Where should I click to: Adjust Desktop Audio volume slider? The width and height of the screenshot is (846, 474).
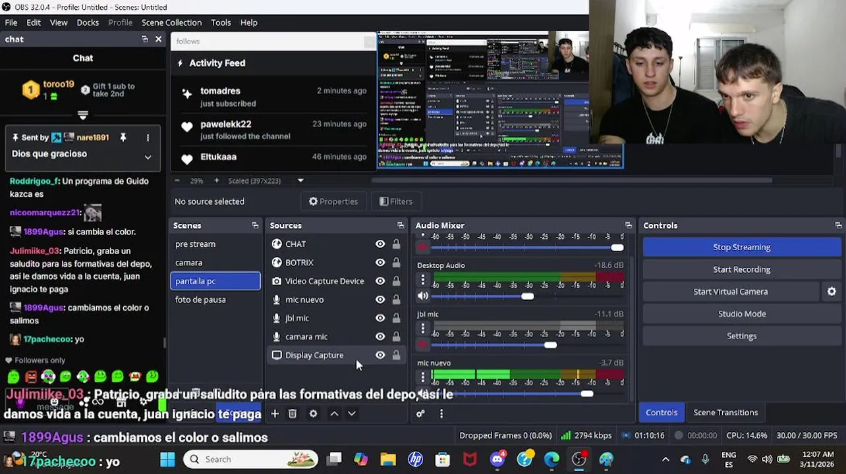(x=527, y=296)
